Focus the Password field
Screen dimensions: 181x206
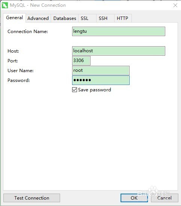101,80
